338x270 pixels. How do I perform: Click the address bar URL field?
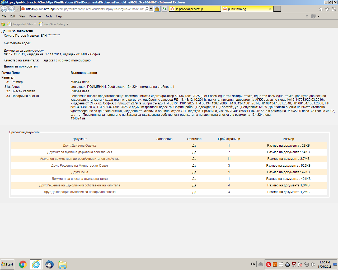(x=84, y=9)
